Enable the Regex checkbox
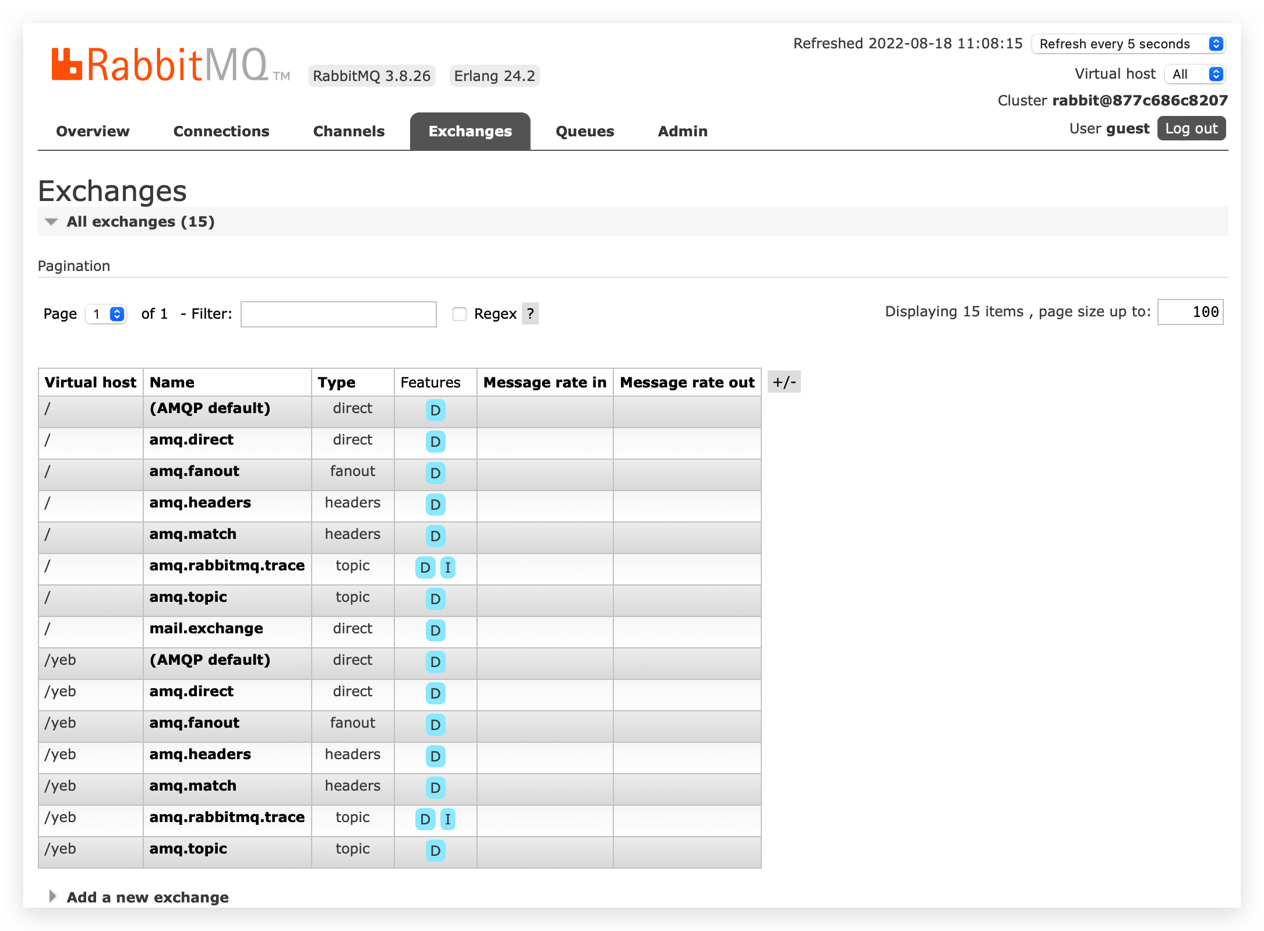The width and height of the screenshot is (1264, 931). pyautogui.click(x=460, y=314)
